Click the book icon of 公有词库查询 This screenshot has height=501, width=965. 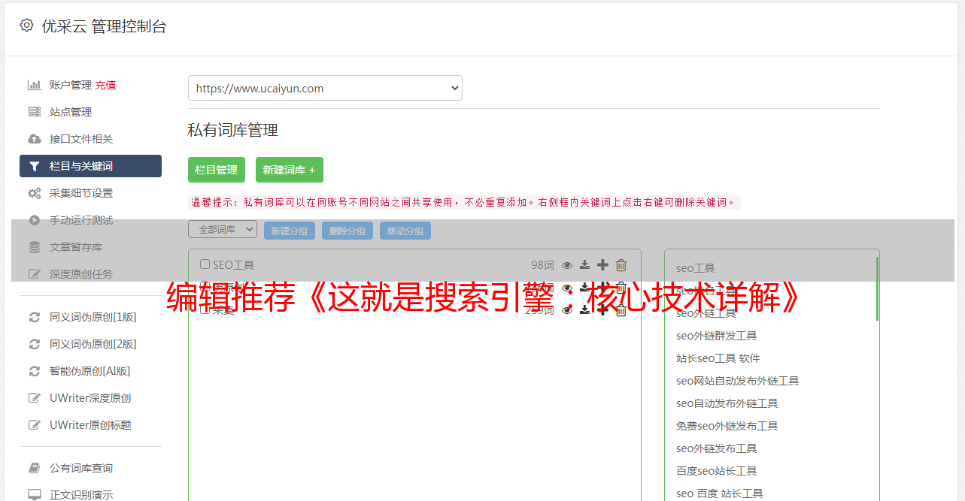(x=35, y=468)
